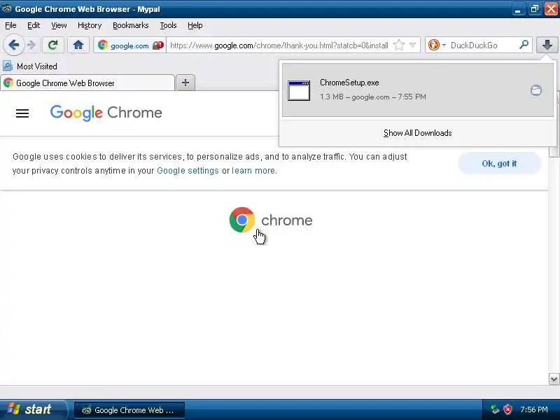This screenshot has height=420, width=560.
Task: Click the Ok, got it button
Action: point(499,164)
